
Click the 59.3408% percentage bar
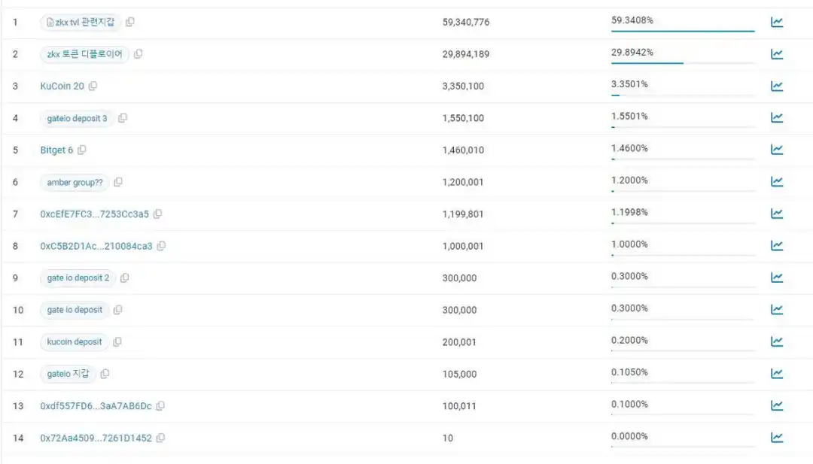click(x=682, y=31)
